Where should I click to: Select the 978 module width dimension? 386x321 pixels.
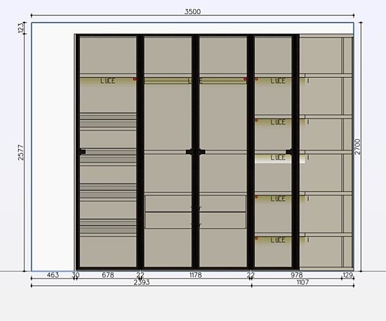click(297, 275)
